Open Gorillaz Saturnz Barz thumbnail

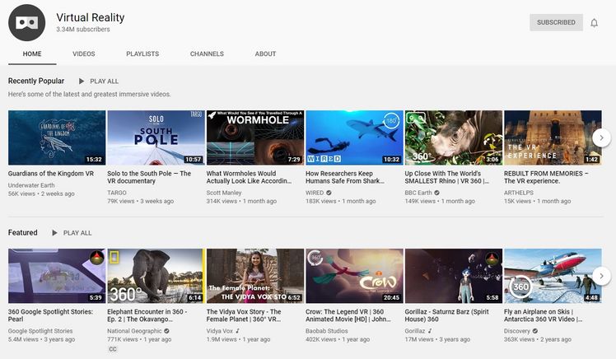click(x=454, y=276)
